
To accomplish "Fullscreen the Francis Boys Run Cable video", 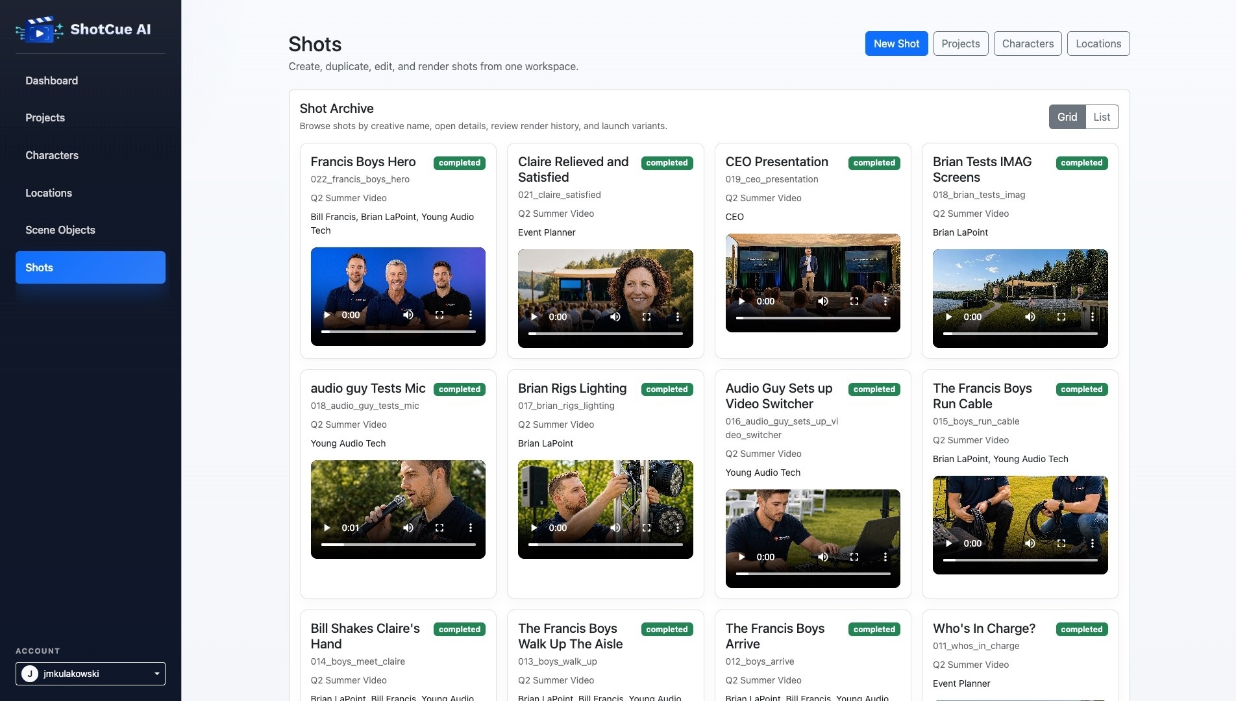I will [1061, 543].
